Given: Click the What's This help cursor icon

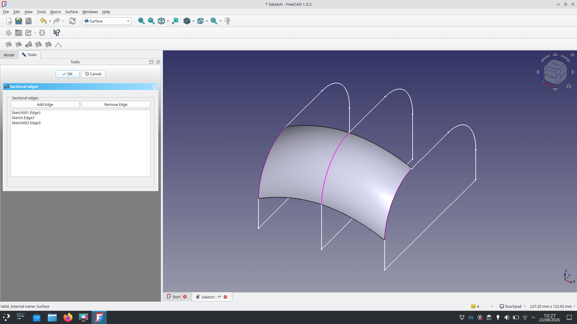Looking at the screenshot, I should click(56, 33).
